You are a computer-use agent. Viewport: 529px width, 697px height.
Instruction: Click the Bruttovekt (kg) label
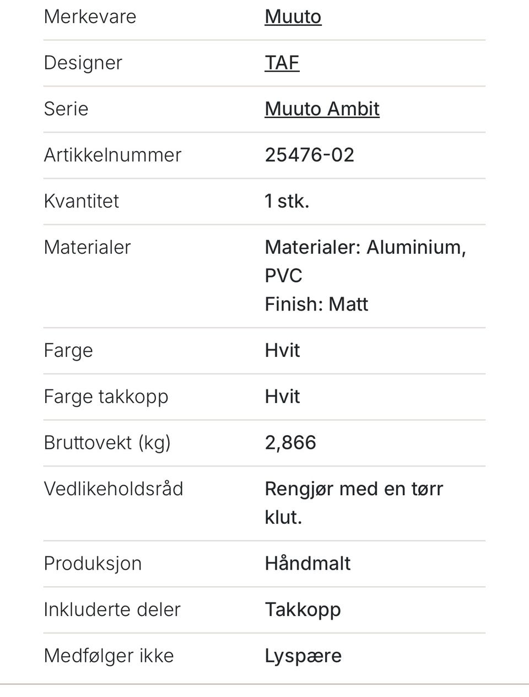(x=107, y=443)
